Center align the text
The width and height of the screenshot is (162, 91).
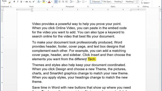(x=59, y=2)
